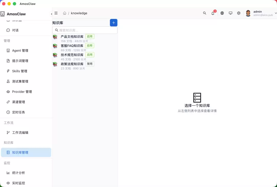Click 启用 tag on 客服FAQ知识库

pyautogui.click(x=90, y=45)
